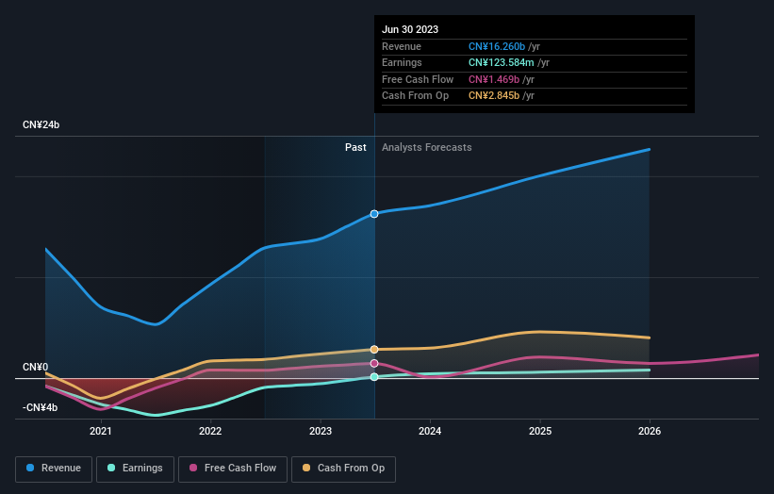Click the CN¥1.469b free cash flow value

point(494,79)
